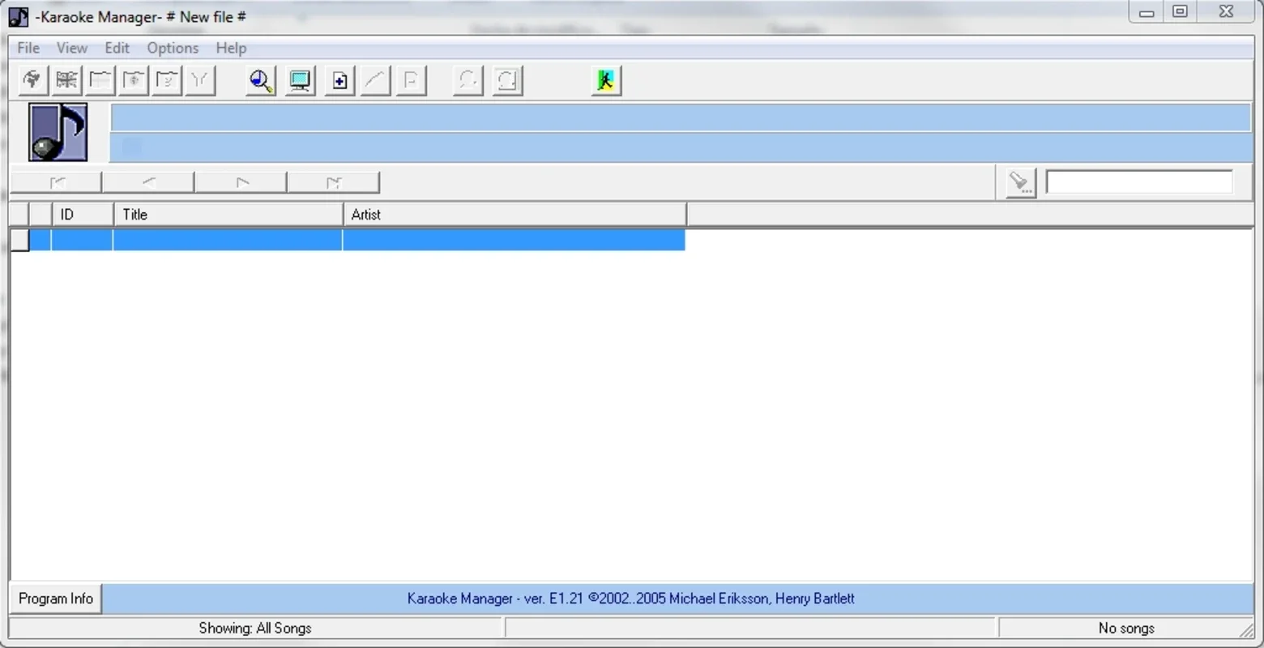
Task: Click the British flag language toolbar icon
Action: point(66,80)
